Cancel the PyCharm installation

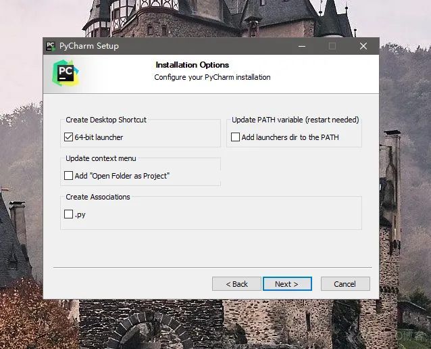click(345, 284)
